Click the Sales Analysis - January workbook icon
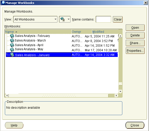The height and width of the screenshot is (131, 149). (x=12, y=55)
